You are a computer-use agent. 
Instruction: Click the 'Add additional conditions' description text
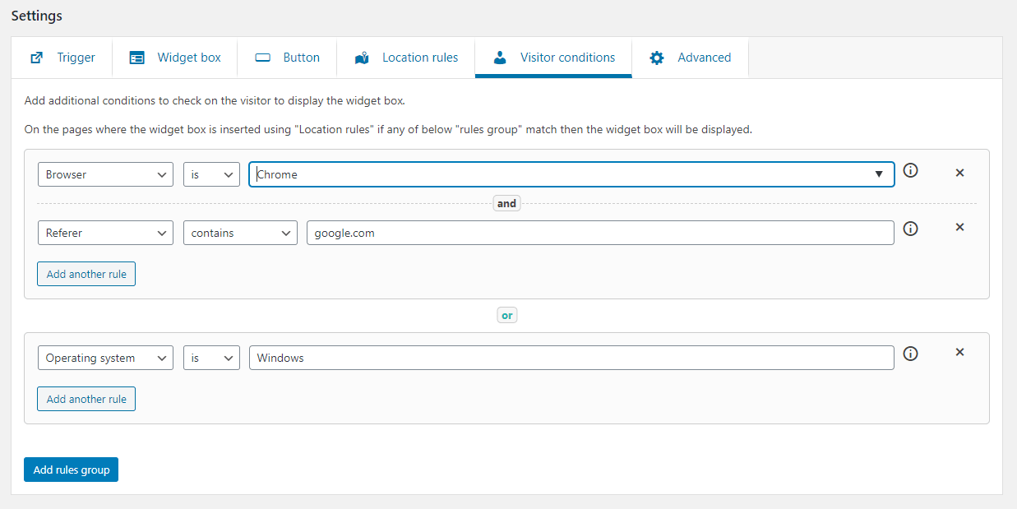click(x=215, y=101)
